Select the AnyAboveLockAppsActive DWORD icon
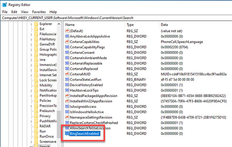Viewport: 232px width, 147px height. pos(67,36)
